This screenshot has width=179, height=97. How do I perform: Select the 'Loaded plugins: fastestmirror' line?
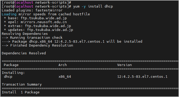click(32, 10)
